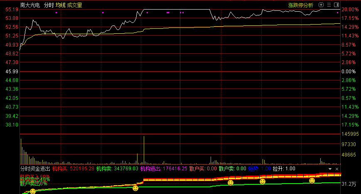The width and height of the screenshot is (361, 194).
Task: Toggle the side panel layout icon
Action: pos(336,5)
